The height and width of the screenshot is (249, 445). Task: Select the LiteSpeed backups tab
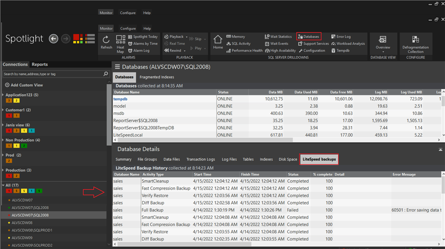pos(319,159)
